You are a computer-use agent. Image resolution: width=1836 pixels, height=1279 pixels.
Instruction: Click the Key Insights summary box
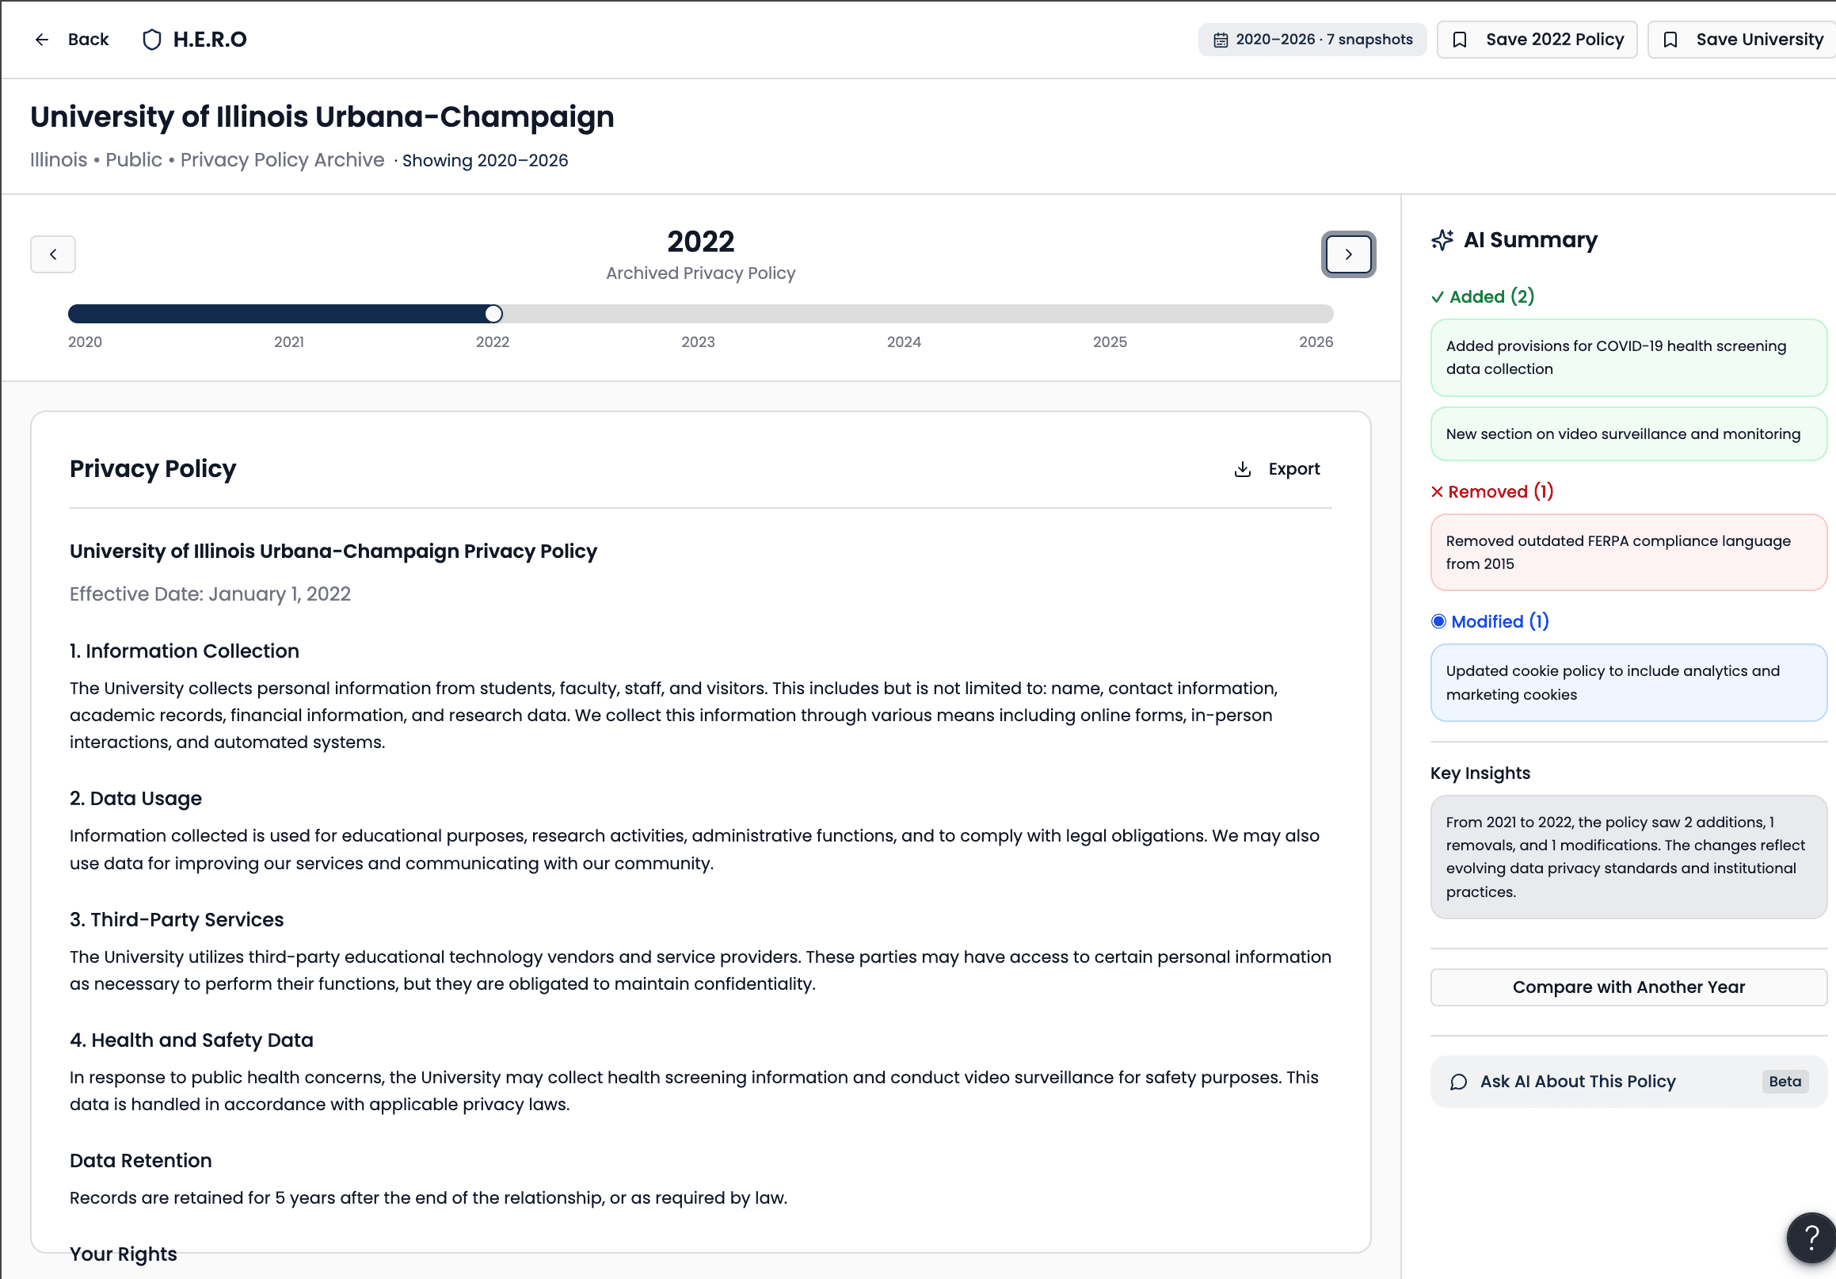(x=1628, y=857)
